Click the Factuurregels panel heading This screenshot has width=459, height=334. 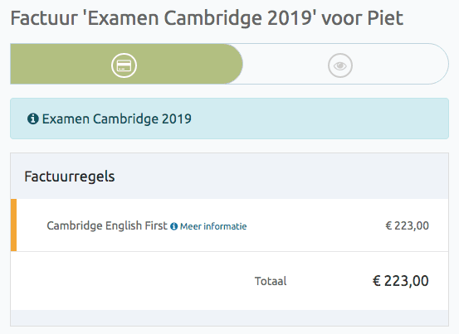70,177
